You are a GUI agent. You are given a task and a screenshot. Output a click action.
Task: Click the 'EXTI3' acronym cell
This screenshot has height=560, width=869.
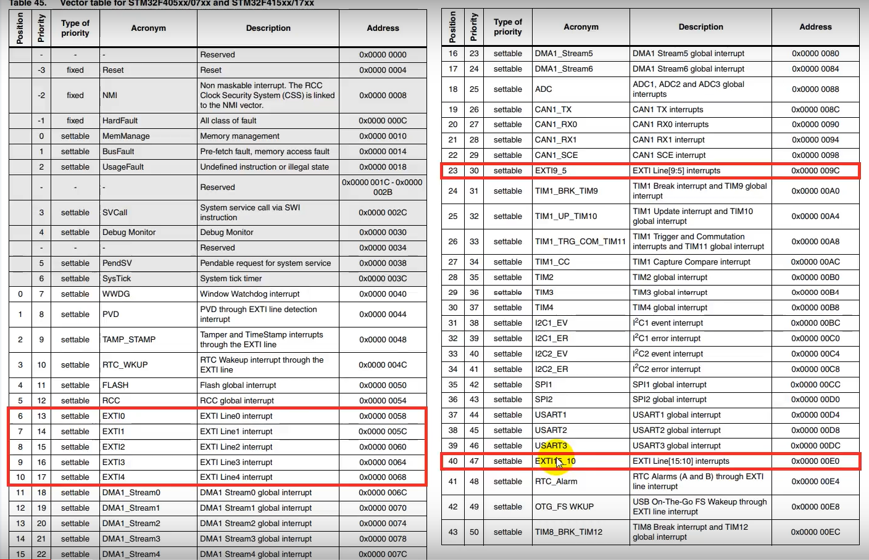[x=148, y=462]
